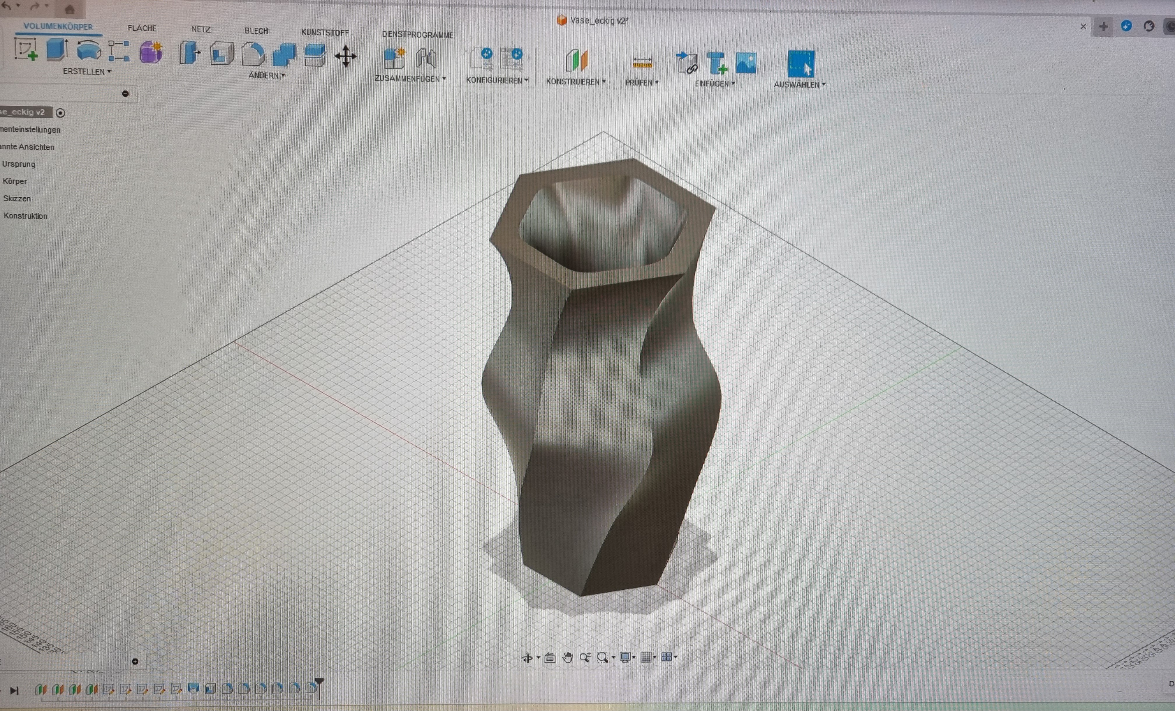Switch to the DIENSTPROGRAMME tab

417,35
